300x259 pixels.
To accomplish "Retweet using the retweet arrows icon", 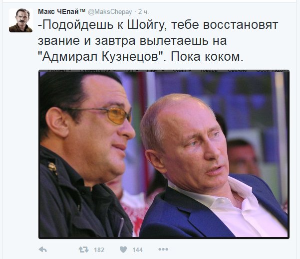I will pos(83,250).
